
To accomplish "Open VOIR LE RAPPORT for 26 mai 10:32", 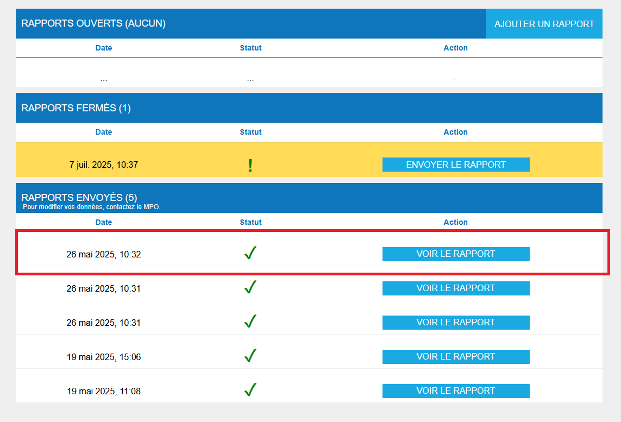I will [x=456, y=254].
